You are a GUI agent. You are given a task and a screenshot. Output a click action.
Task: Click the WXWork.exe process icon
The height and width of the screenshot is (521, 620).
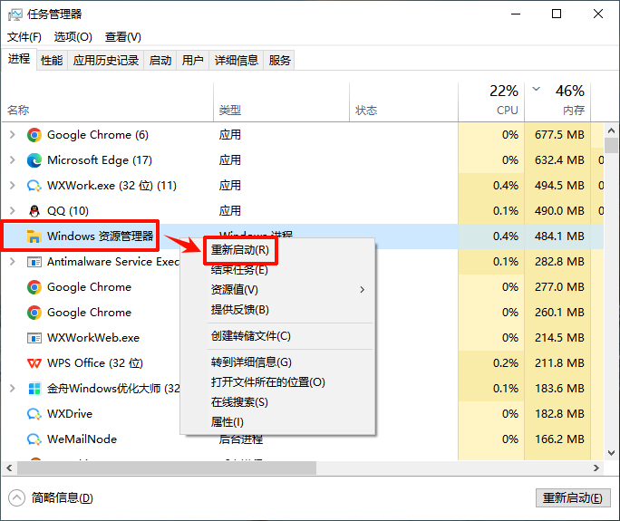tap(34, 186)
